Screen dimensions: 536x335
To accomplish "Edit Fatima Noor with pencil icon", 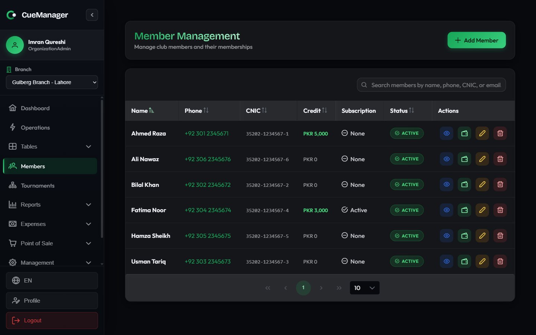I will pyautogui.click(x=482, y=210).
